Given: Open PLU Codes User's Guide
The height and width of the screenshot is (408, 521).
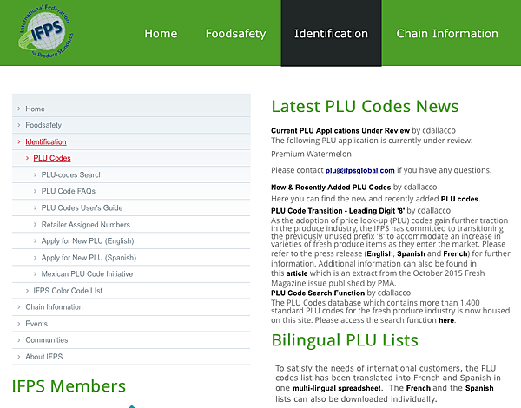Looking at the screenshot, I should [x=82, y=208].
